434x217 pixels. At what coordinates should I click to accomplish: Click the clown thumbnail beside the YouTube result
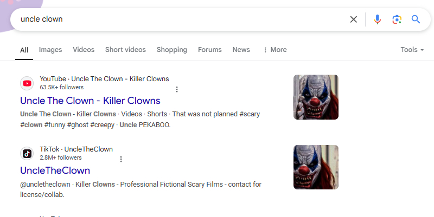(316, 97)
